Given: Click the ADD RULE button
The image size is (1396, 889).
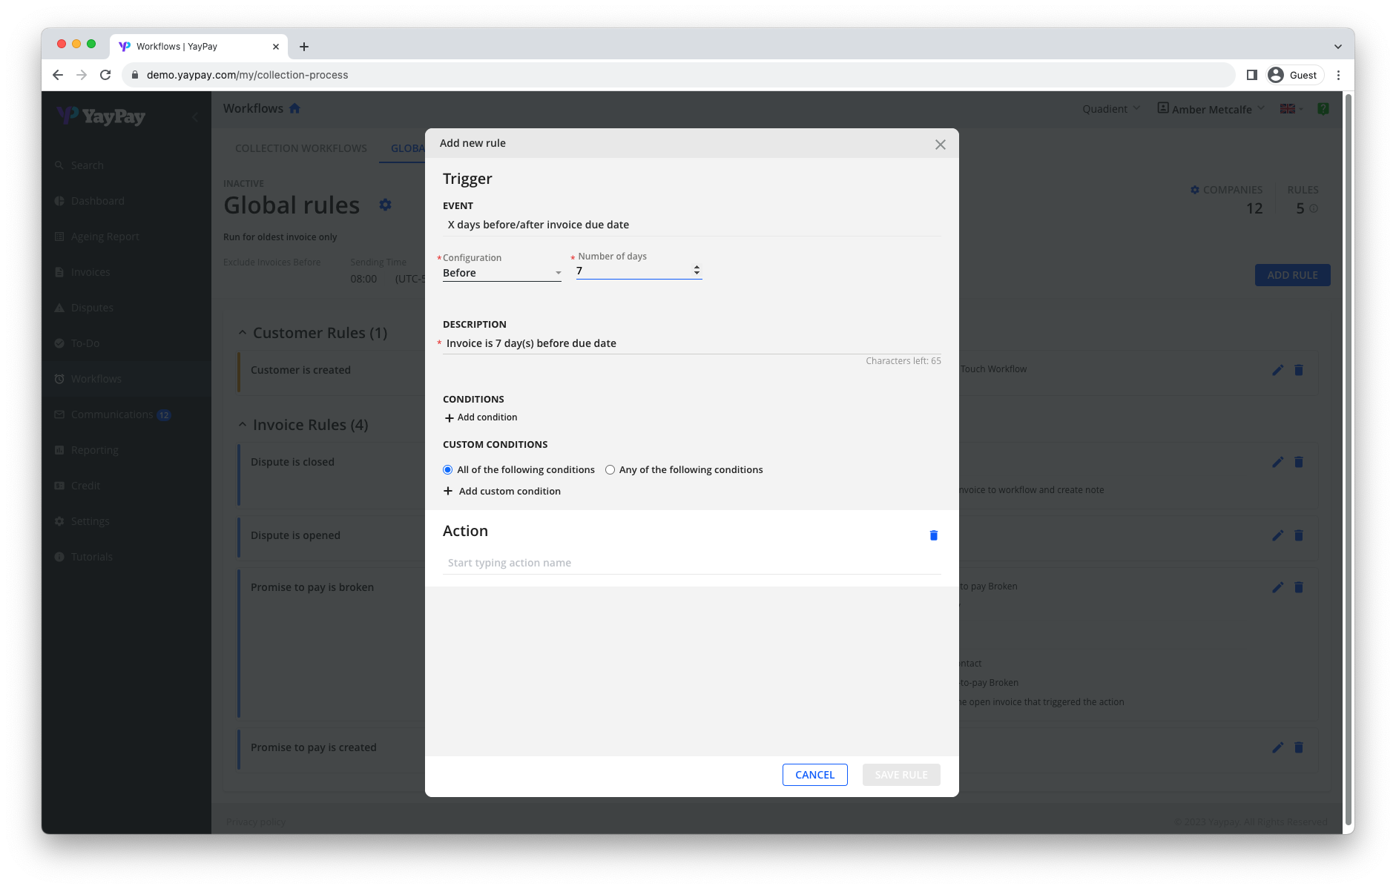Looking at the screenshot, I should [1292, 274].
